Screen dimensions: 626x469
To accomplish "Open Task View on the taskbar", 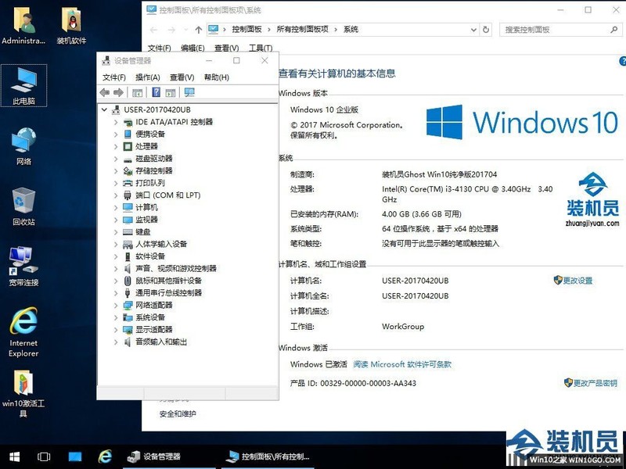I will click(x=44, y=456).
